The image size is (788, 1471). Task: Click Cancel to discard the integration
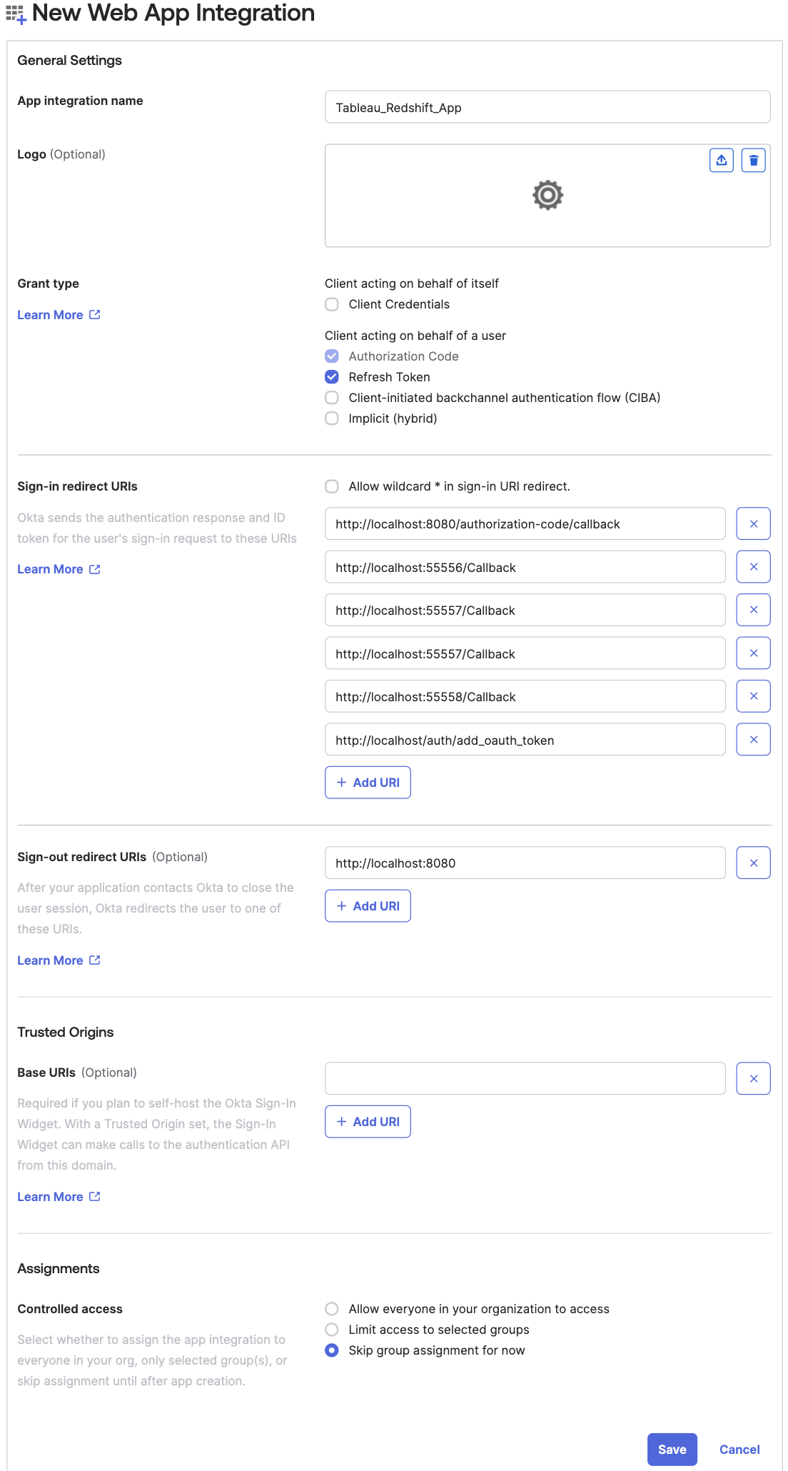[x=739, y=1450]
